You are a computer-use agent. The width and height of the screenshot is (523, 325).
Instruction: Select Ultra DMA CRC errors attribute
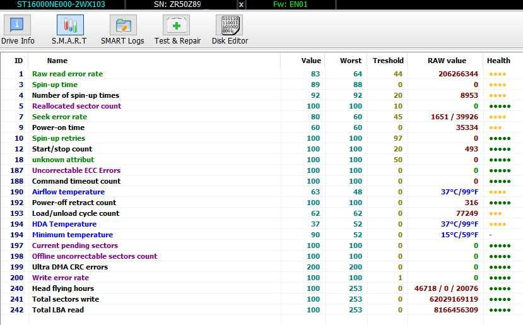tap(69, 267)
